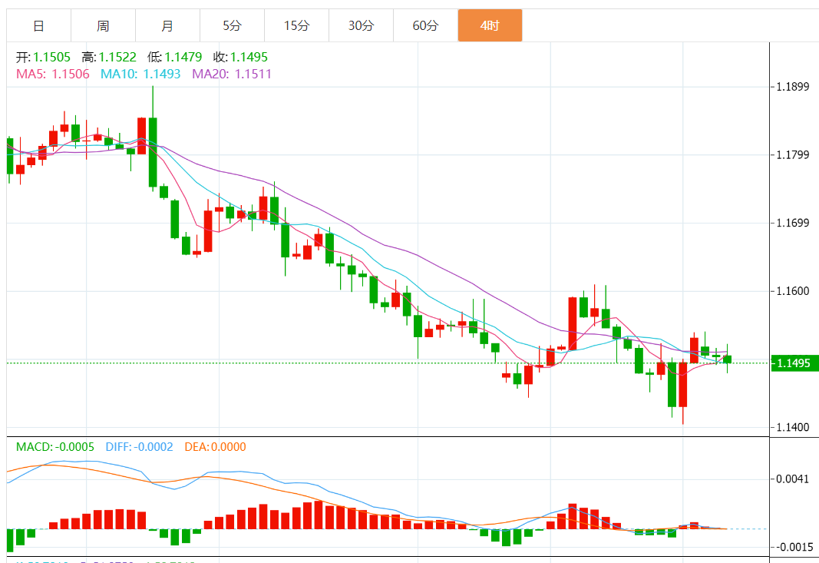Screen dimensions: 819x563
Task: Click the DEA:0.0000 indicator label
Action: [x=215, y=447]
